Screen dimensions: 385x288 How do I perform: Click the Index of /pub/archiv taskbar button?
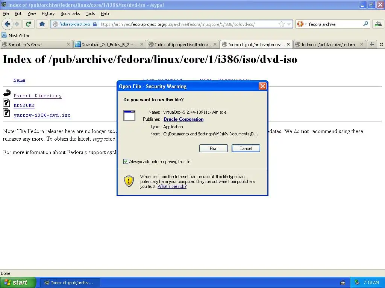(70, 283)
